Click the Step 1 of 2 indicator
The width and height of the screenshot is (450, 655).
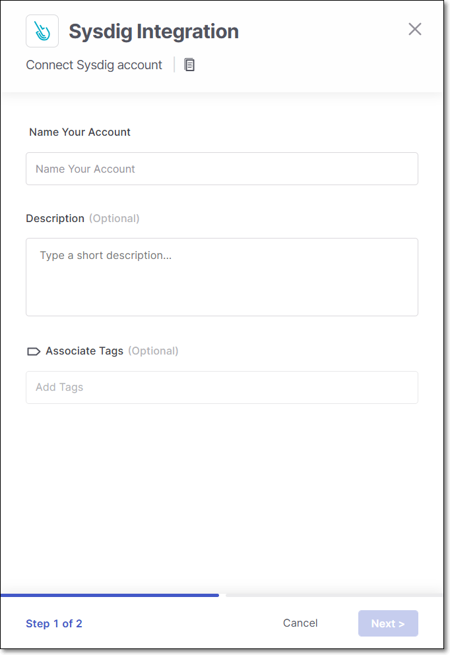[x=54, y=623]
